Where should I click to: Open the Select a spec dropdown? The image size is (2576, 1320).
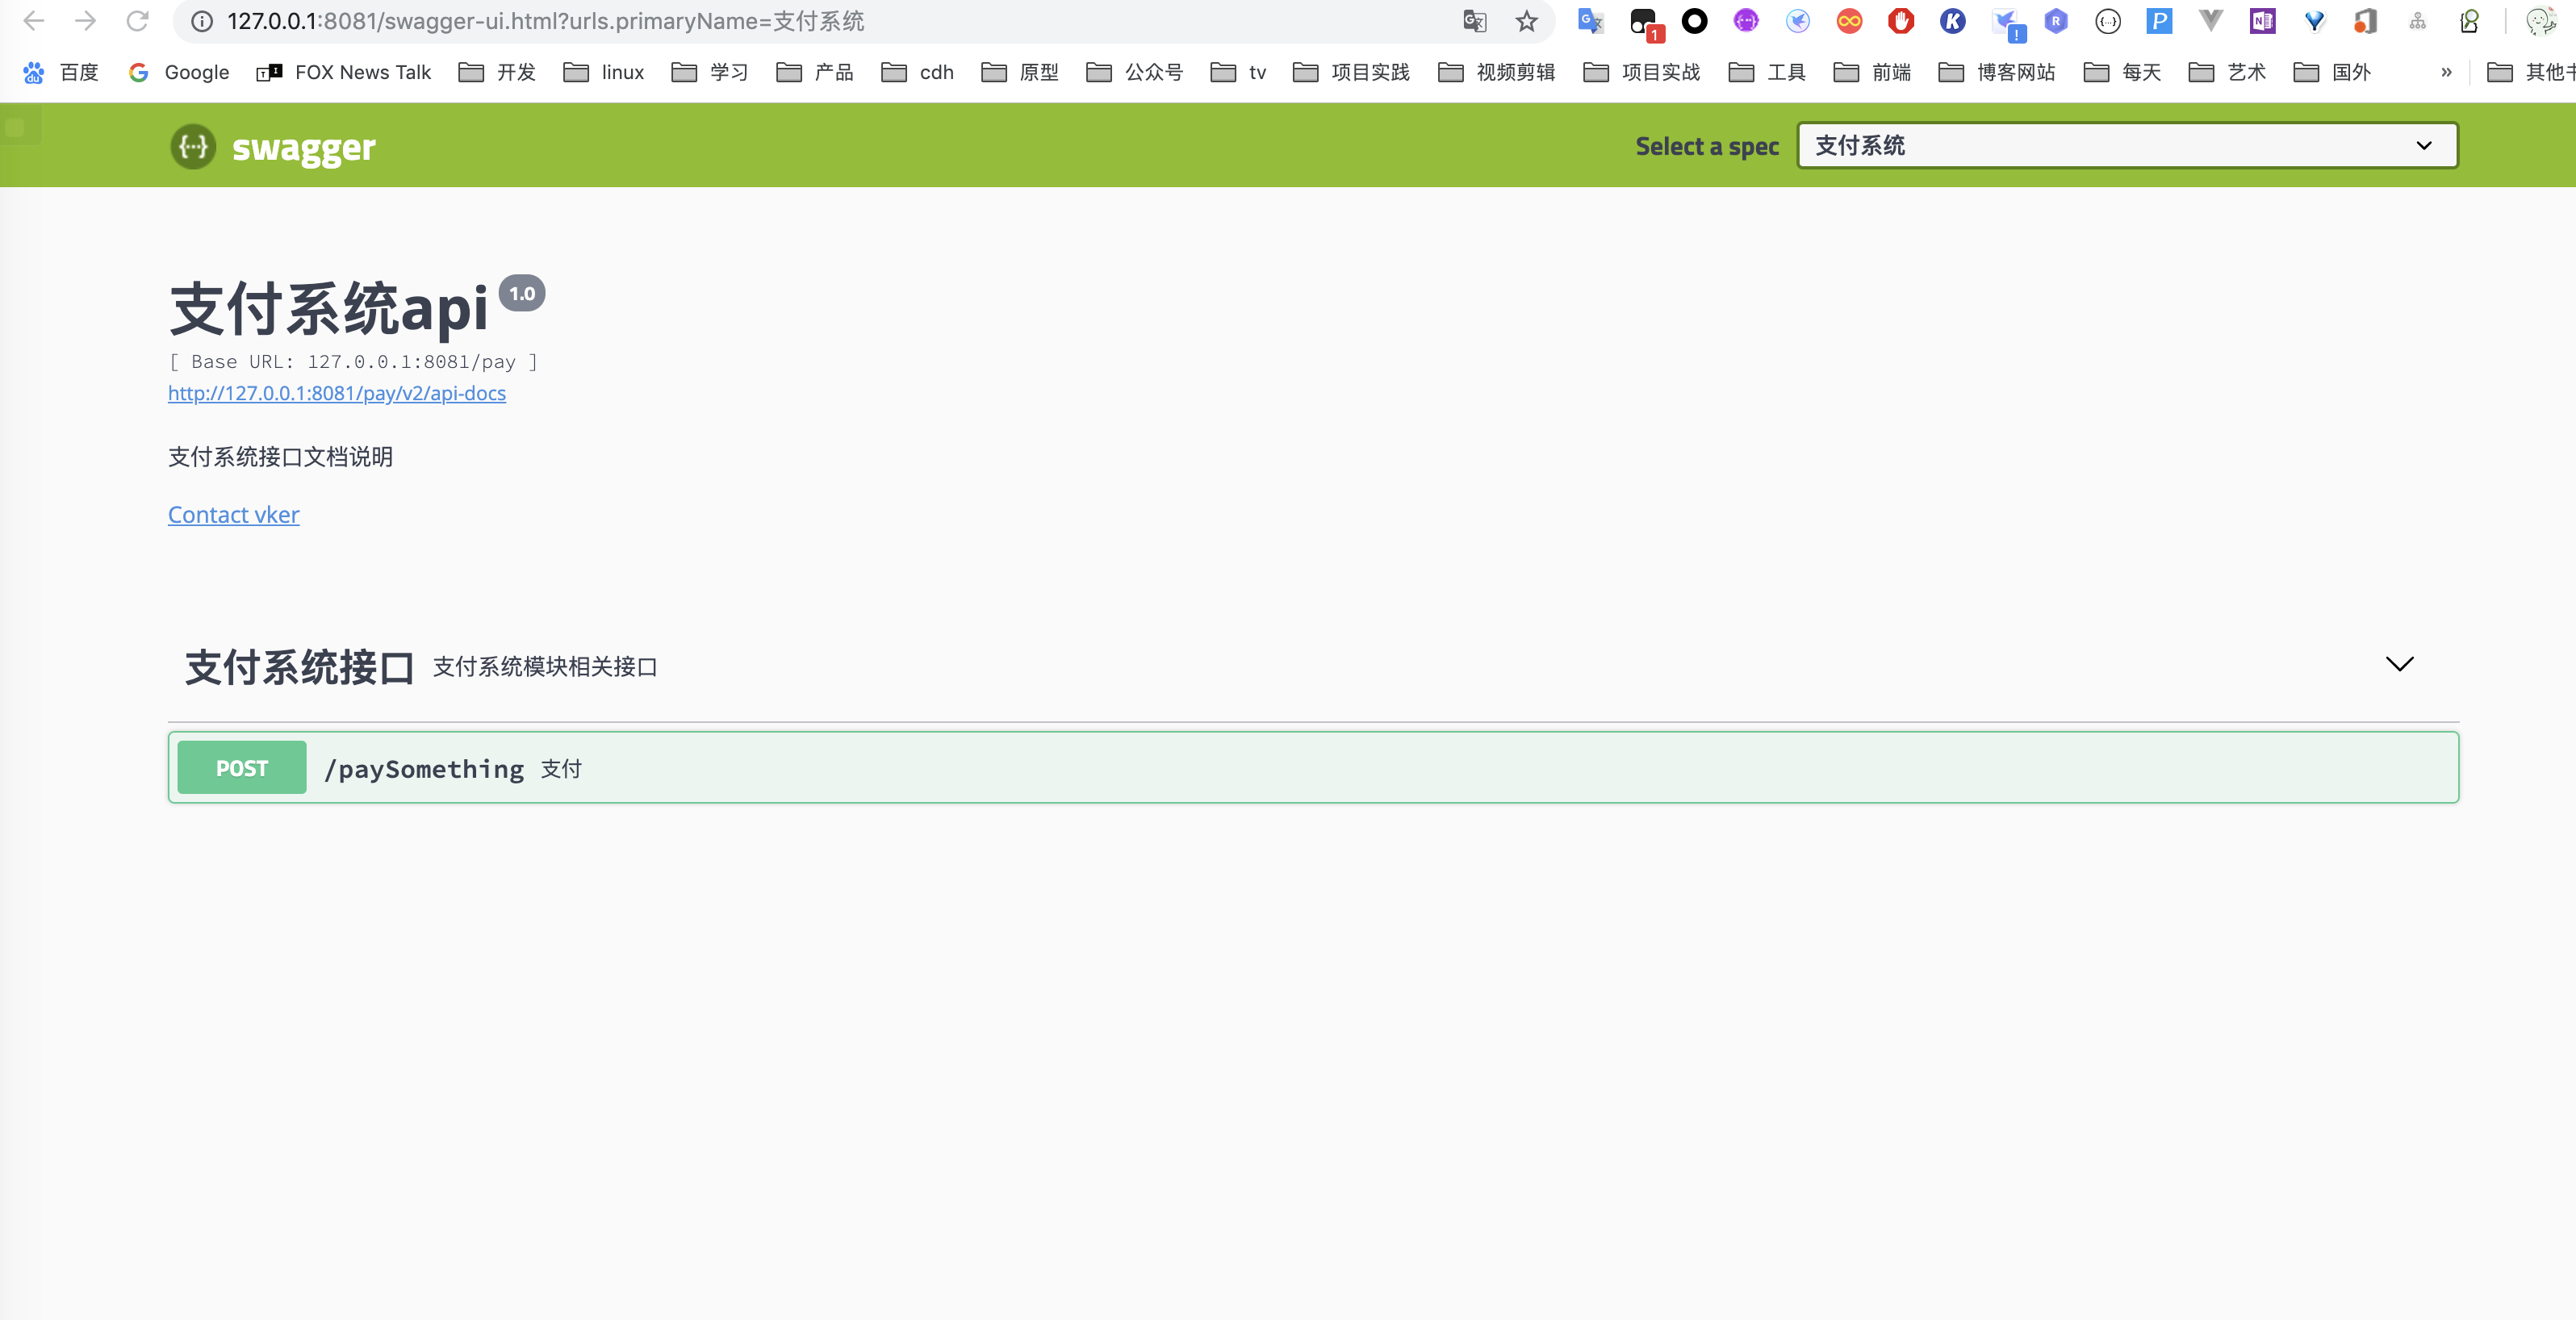[2126, 146]
